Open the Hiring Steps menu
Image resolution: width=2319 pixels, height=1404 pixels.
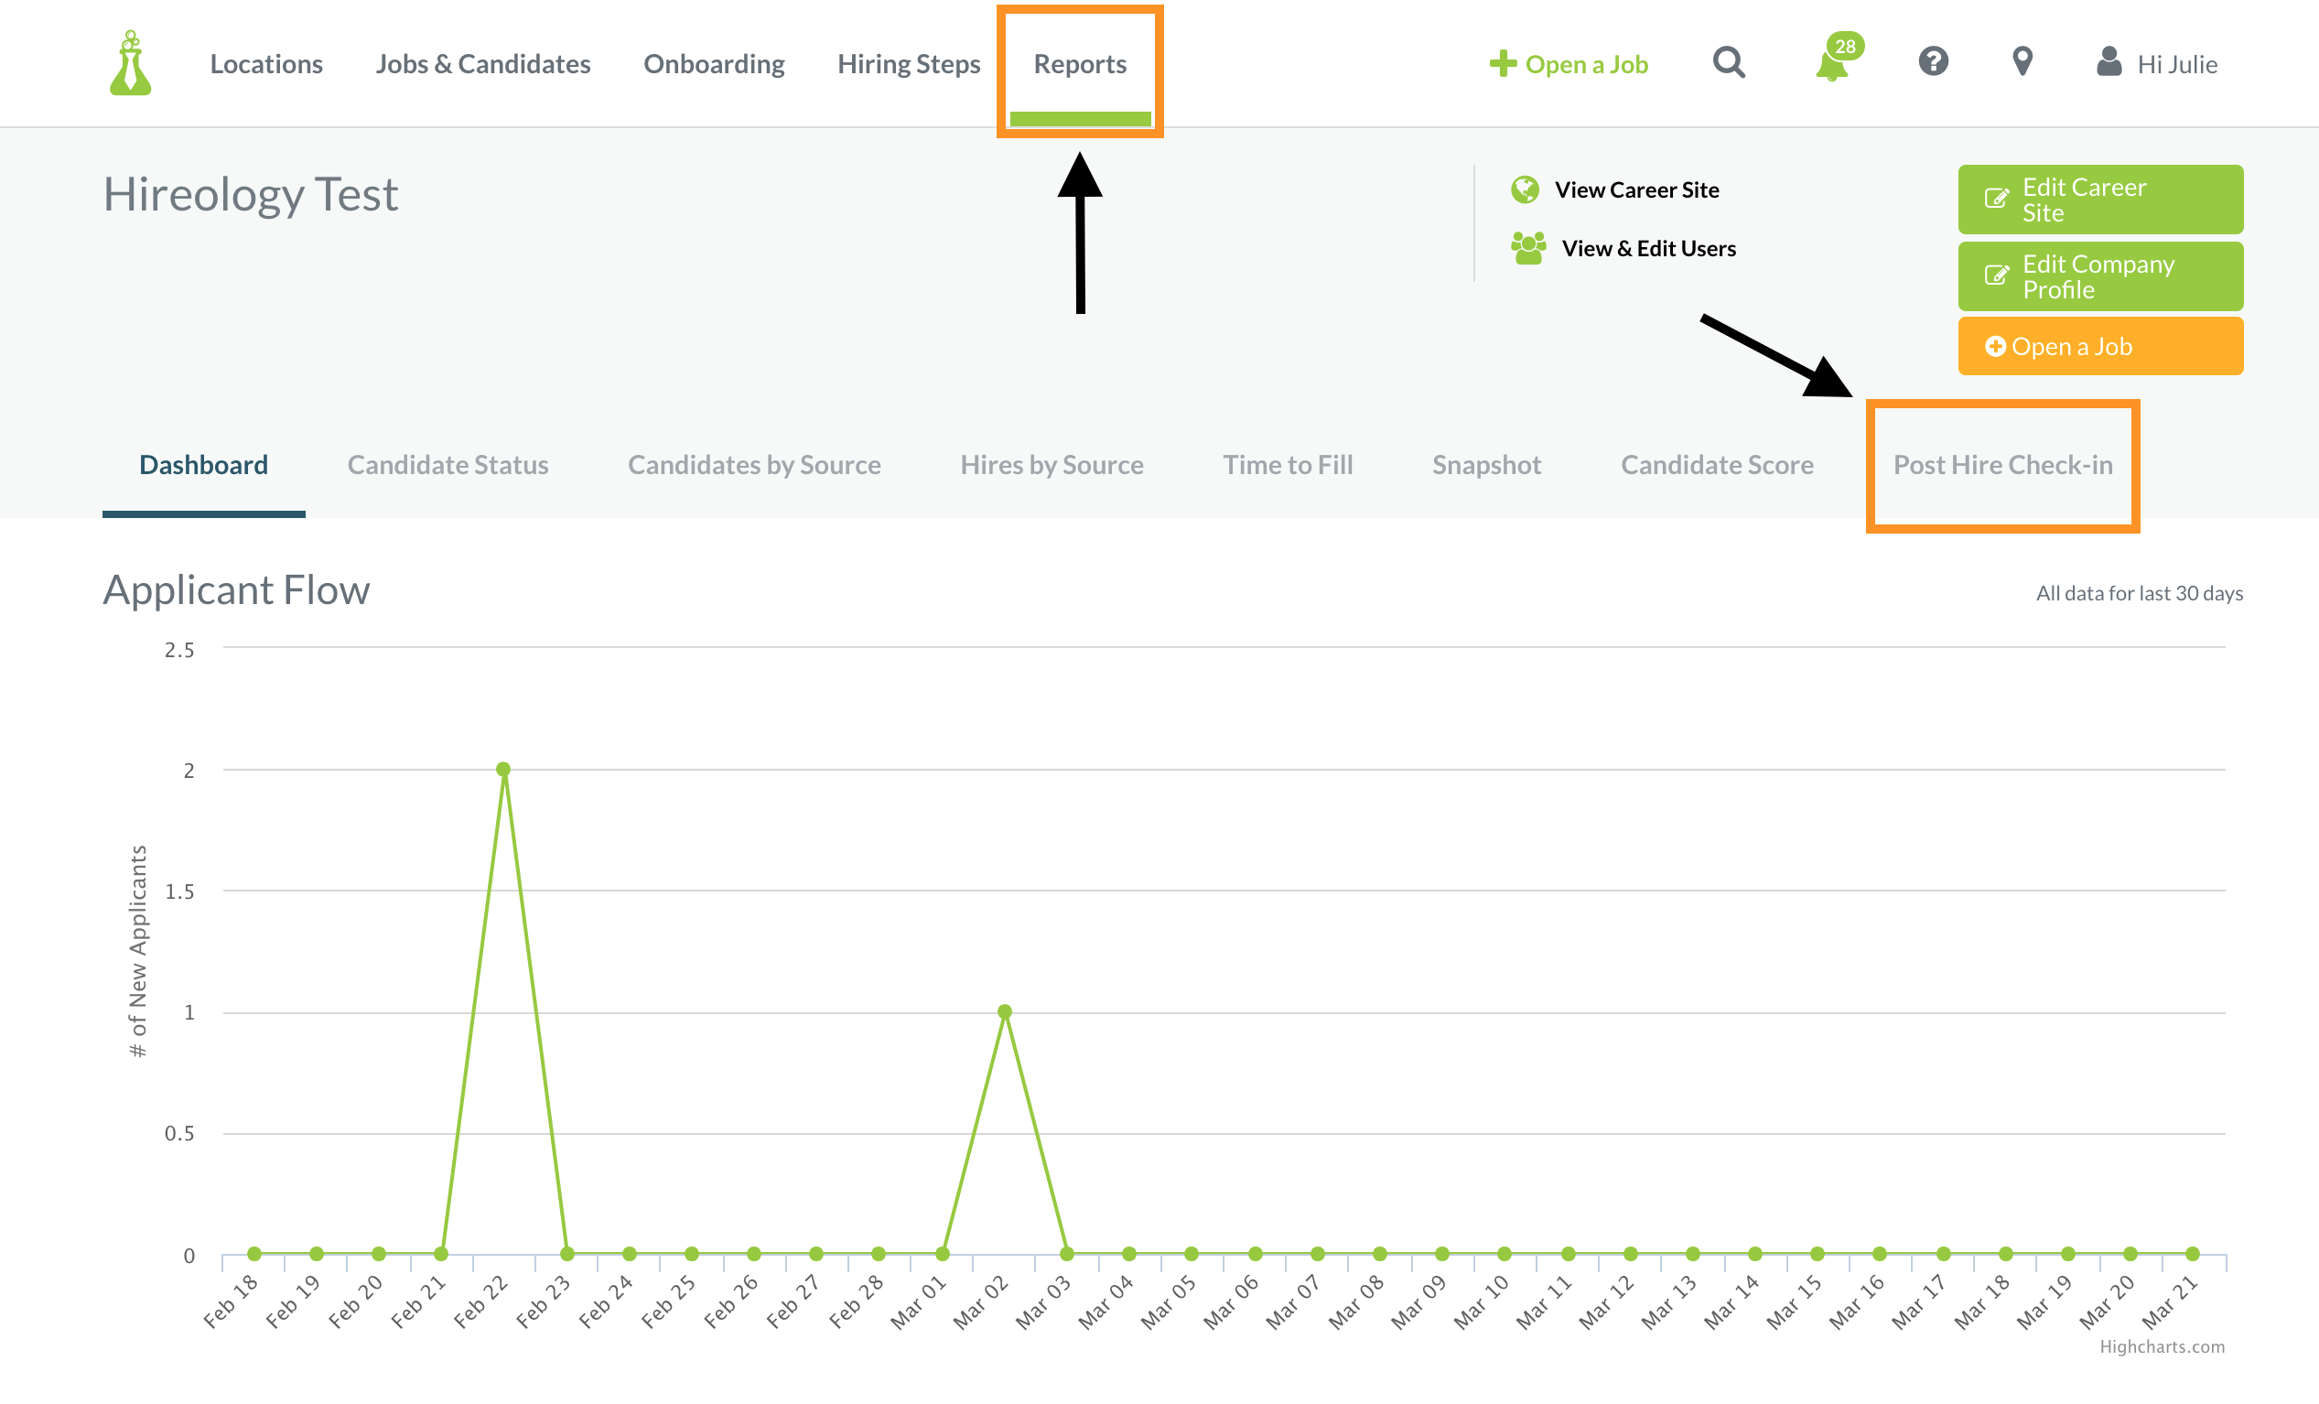point(908,63)
